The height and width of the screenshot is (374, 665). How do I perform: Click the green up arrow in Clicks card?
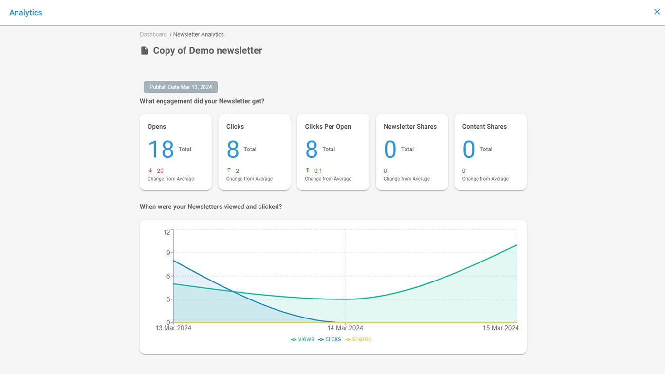[x=229, y=170]
